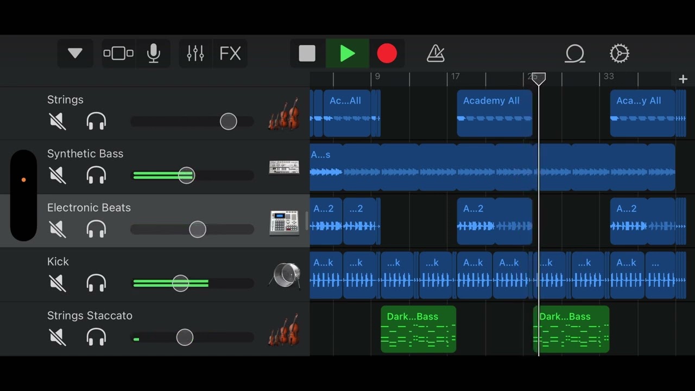Adjust the Strings Staccato volume slider
This screenshot has height=391, width=695.
tap(185, 337)
